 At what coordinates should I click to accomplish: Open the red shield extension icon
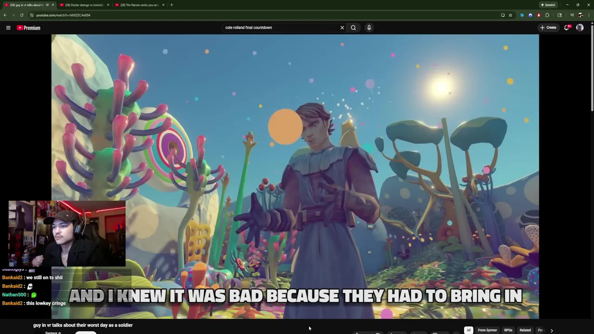coord(539,15)
